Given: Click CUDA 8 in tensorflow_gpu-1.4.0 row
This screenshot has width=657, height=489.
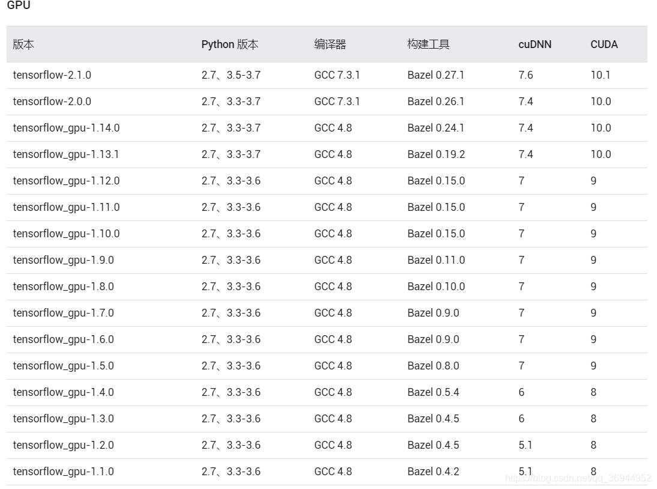Looking at the screenshot, I should [593, 392].
